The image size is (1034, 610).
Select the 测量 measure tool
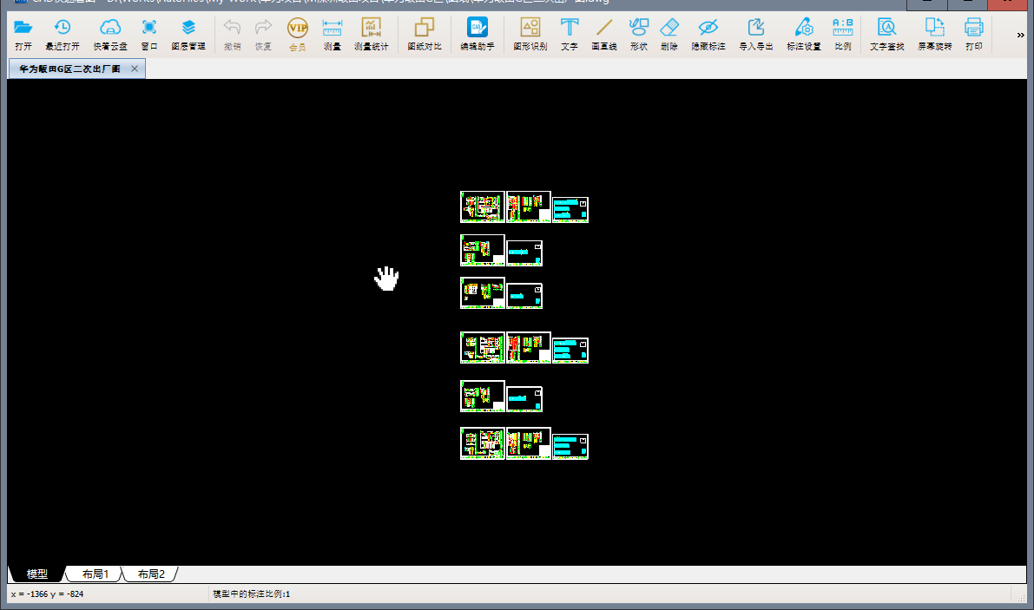[332, 34]
